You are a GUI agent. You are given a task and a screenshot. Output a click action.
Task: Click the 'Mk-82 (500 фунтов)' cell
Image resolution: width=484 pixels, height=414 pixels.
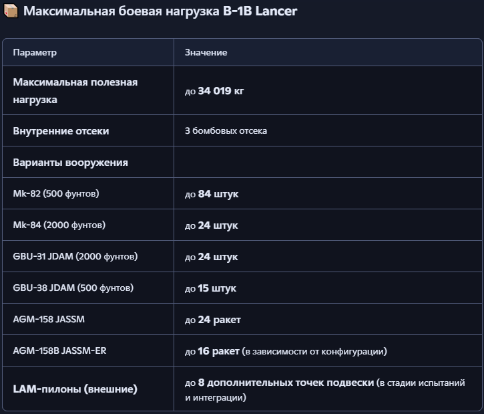coord(56,194)
